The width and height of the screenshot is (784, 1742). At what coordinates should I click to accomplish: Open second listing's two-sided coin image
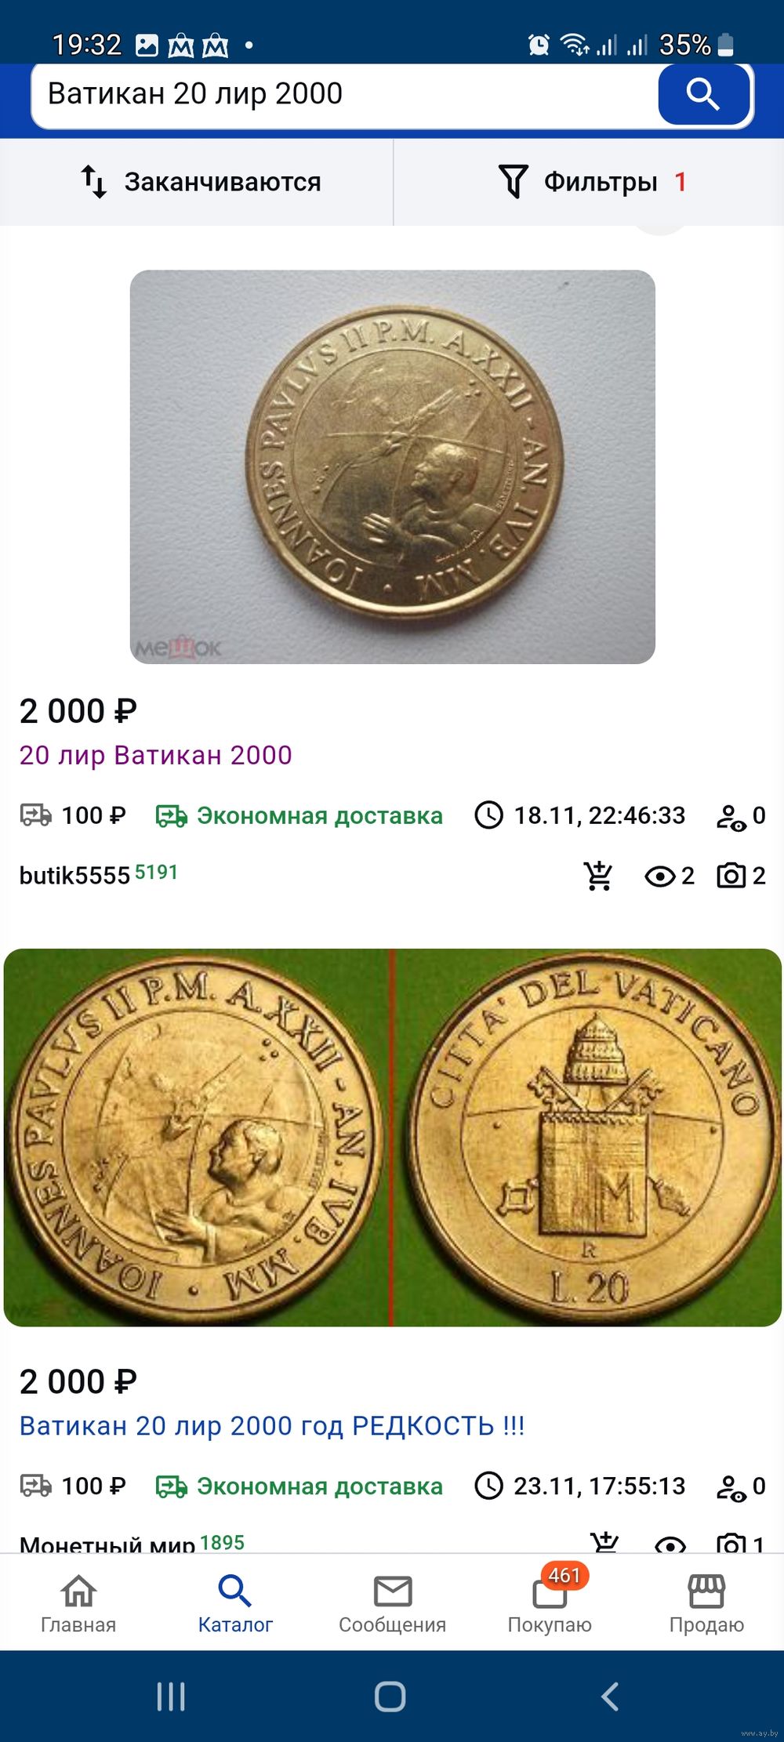(x=392, y=1138)
